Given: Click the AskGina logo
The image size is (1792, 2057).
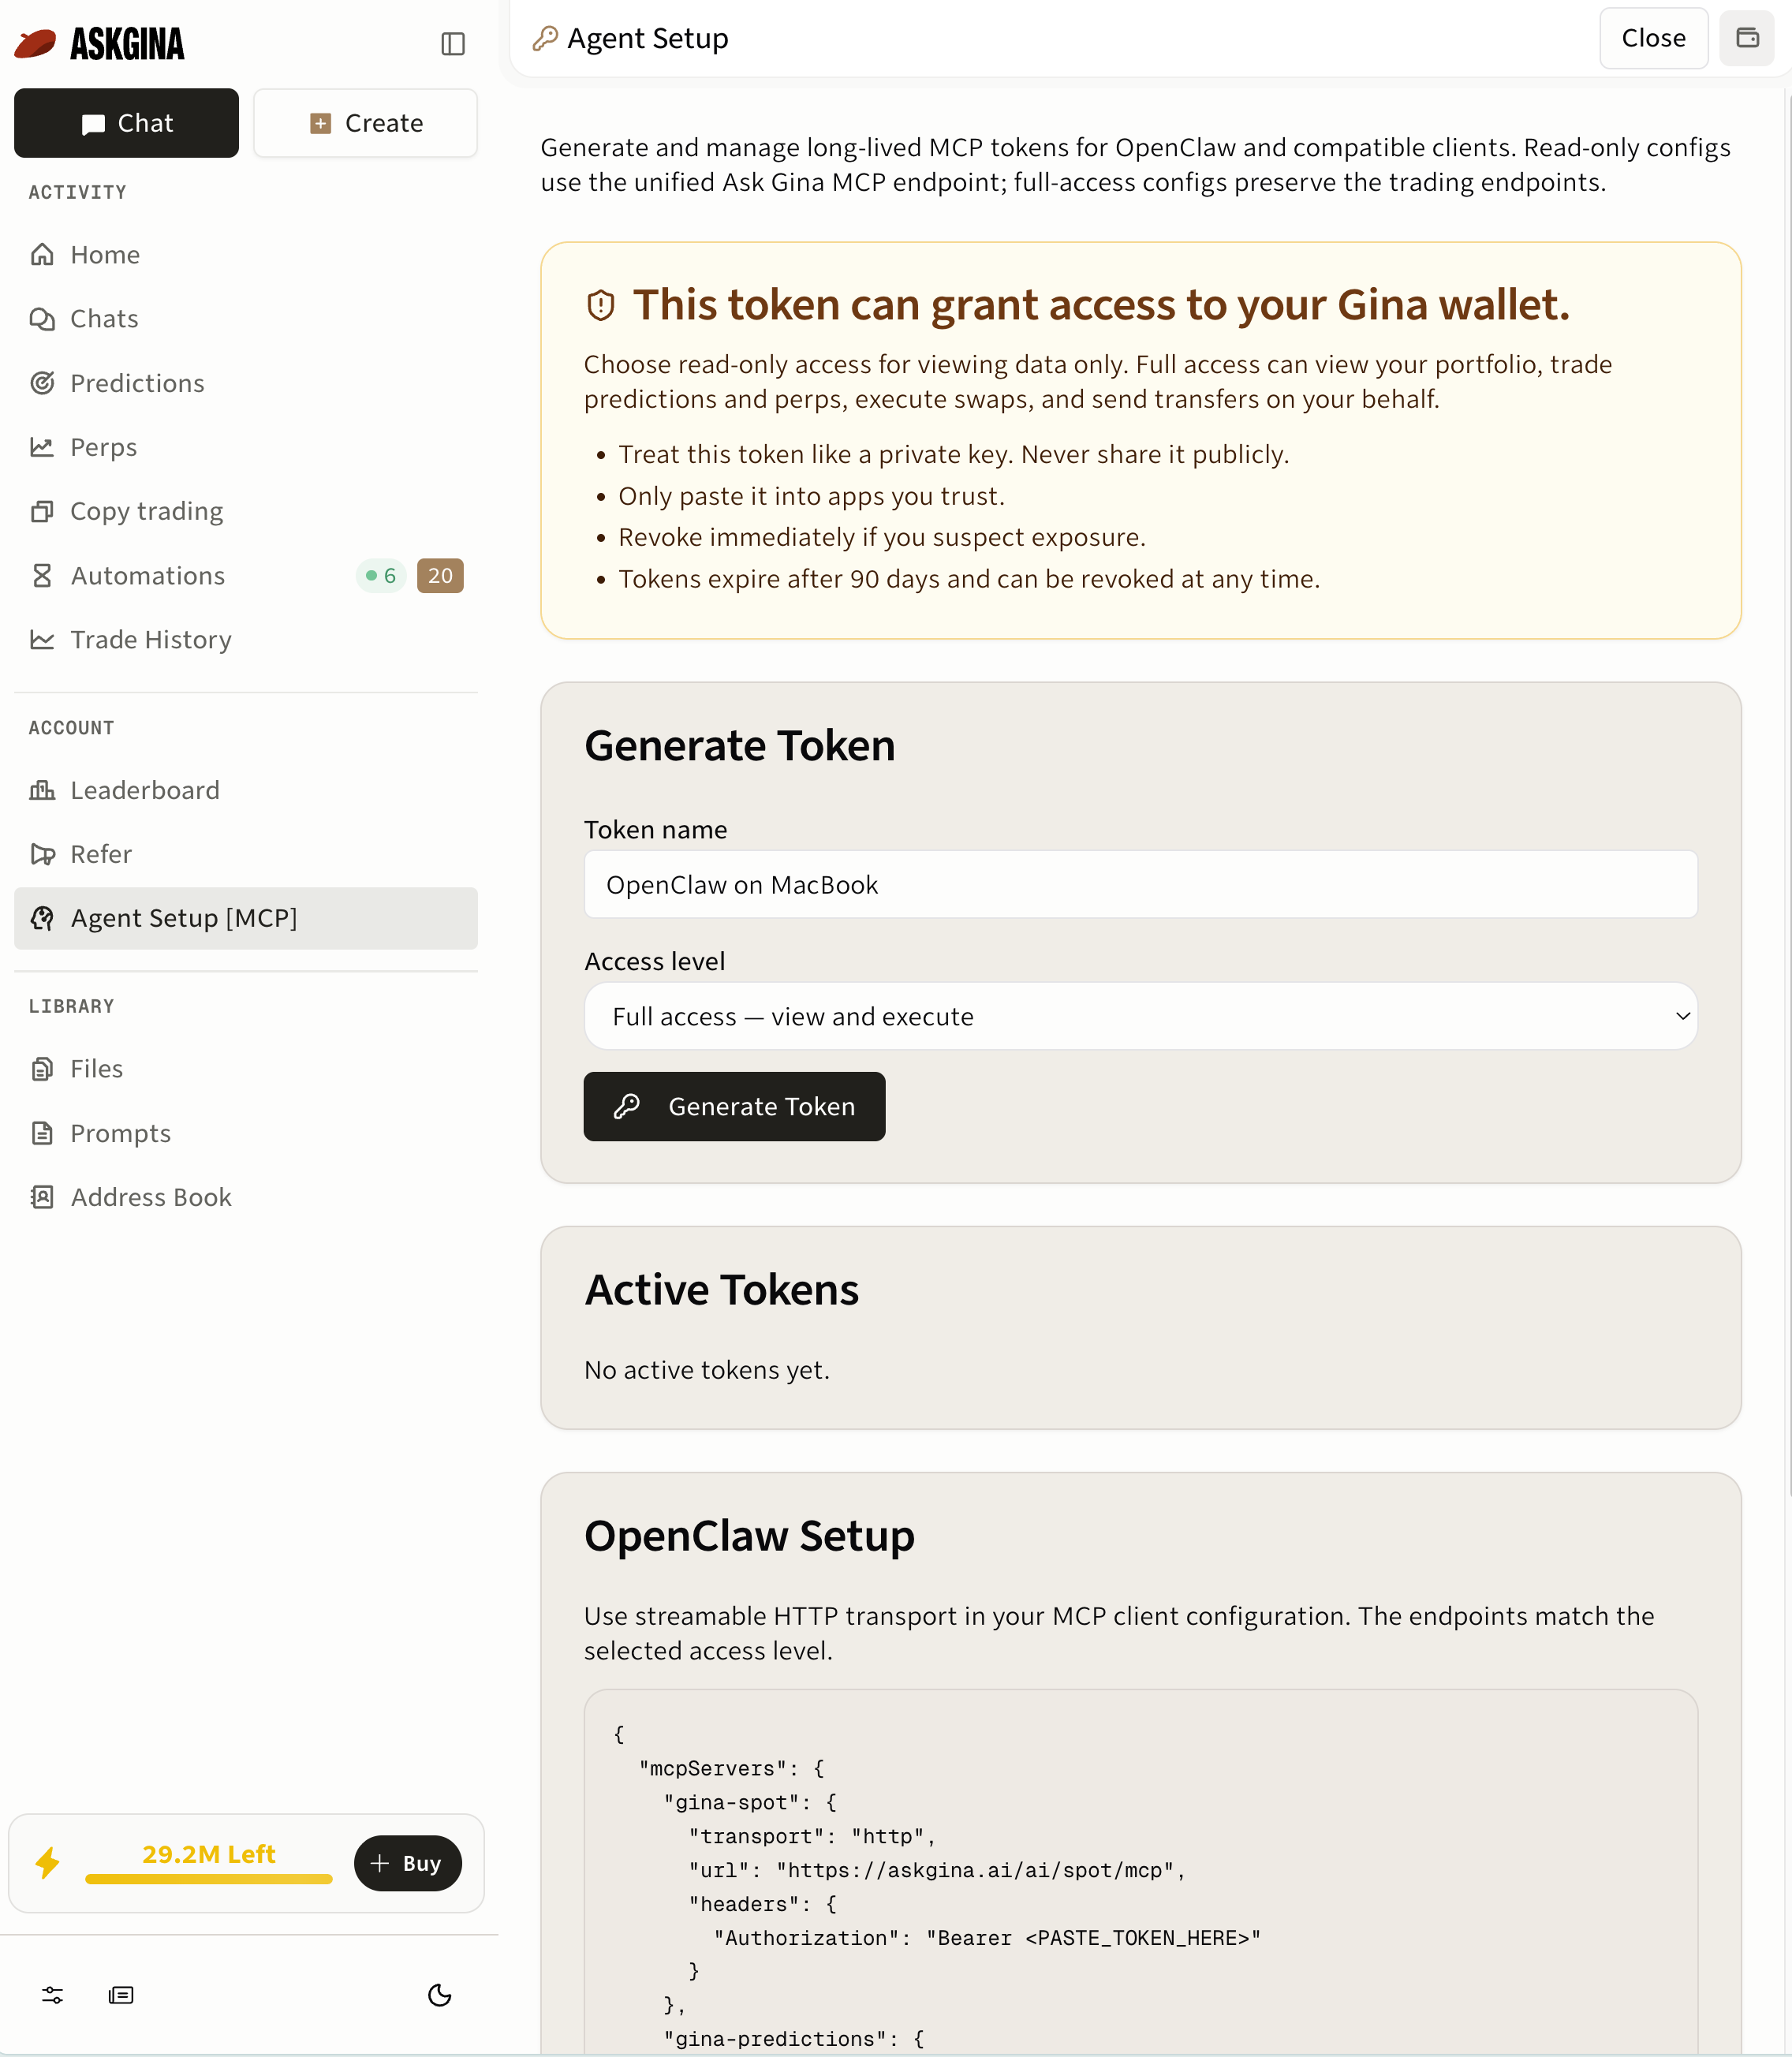Looking at the screenshot, I should (100, 44).
